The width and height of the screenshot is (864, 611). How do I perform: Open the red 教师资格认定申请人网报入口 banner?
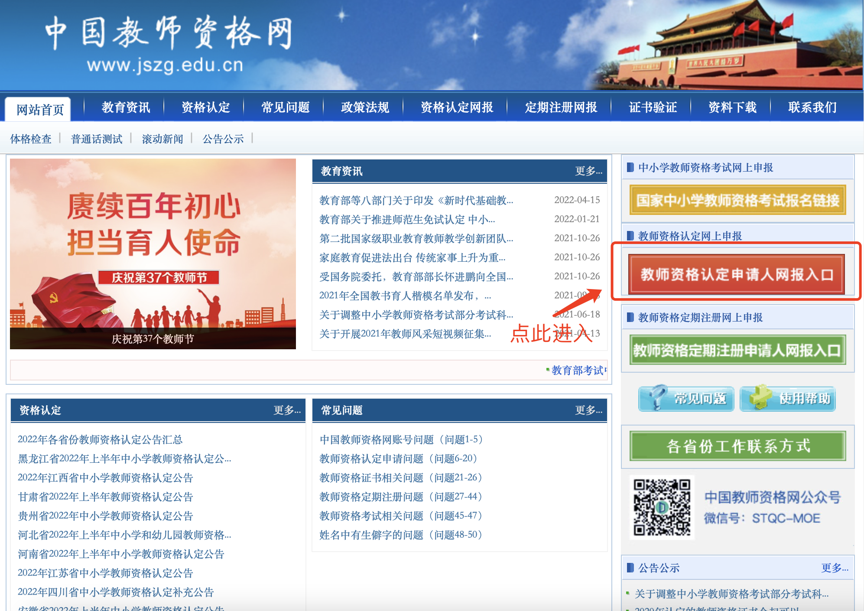click(736, 274)
